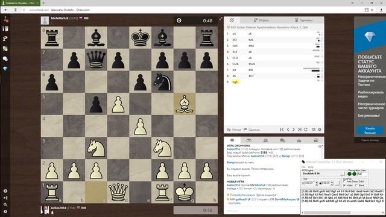Image resolution: width=386 pixels, height=217 pixels.
Task: Click the Скрыть рекламу link under the ad
Action: (x=370, y=140)
